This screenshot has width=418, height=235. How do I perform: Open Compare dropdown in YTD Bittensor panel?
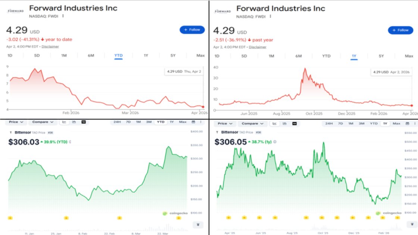43,122
